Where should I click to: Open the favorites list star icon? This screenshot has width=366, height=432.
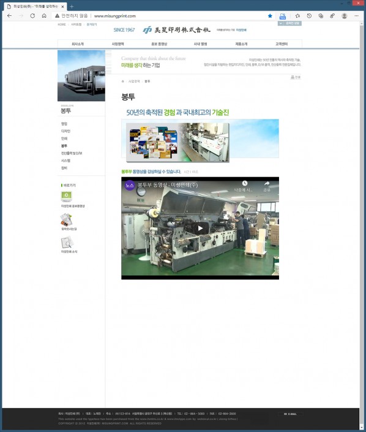(x=297, y=16)
